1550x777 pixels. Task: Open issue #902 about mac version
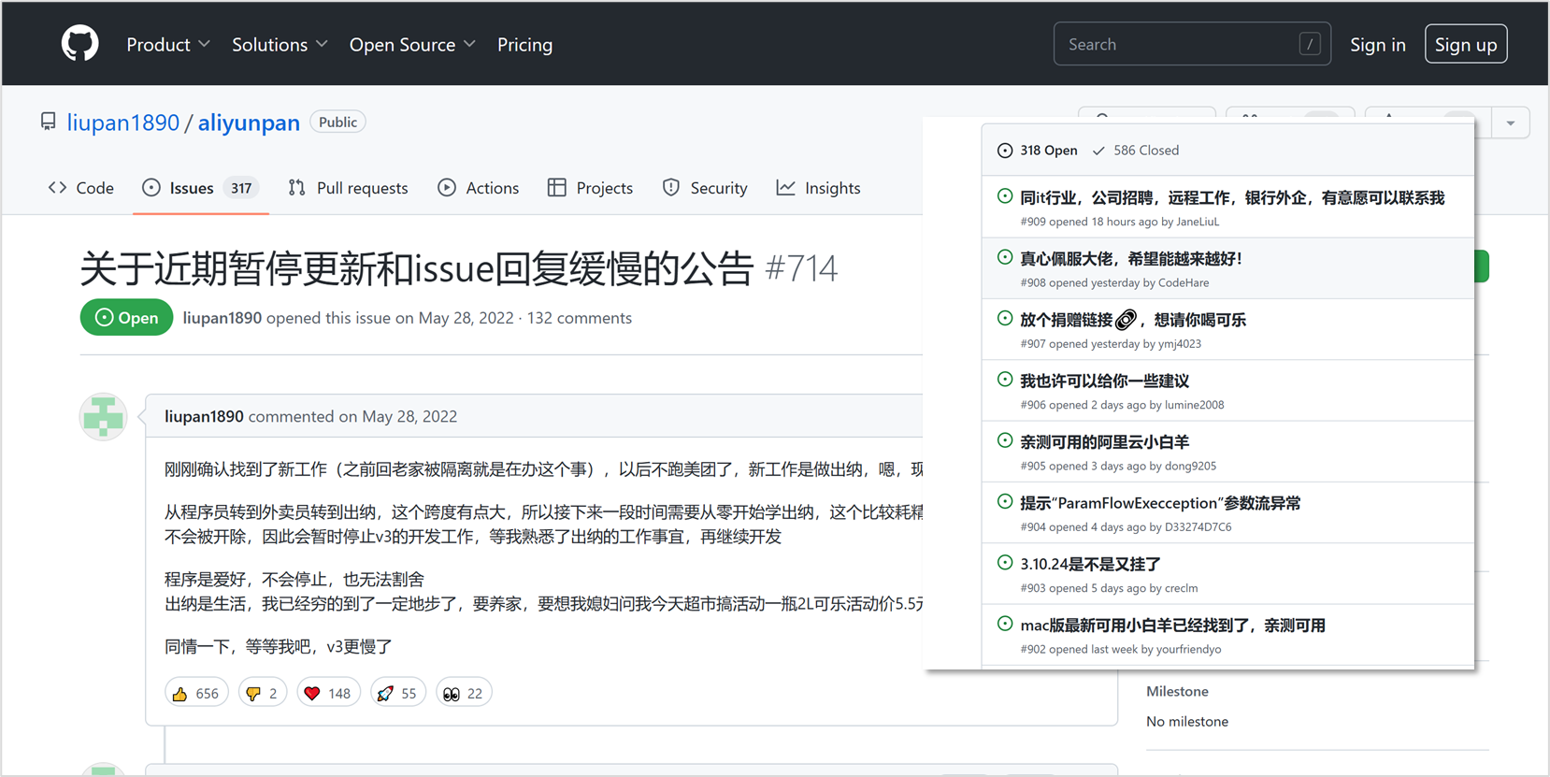pos(1172,626)
